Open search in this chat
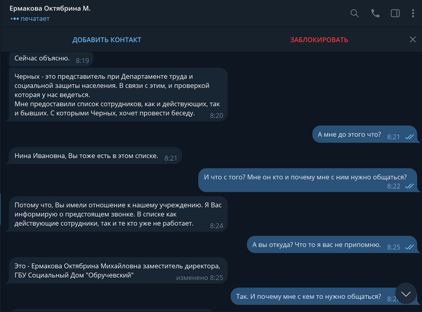Image resolution: width=422 pixels, height=312 pixels. [355, 13]
